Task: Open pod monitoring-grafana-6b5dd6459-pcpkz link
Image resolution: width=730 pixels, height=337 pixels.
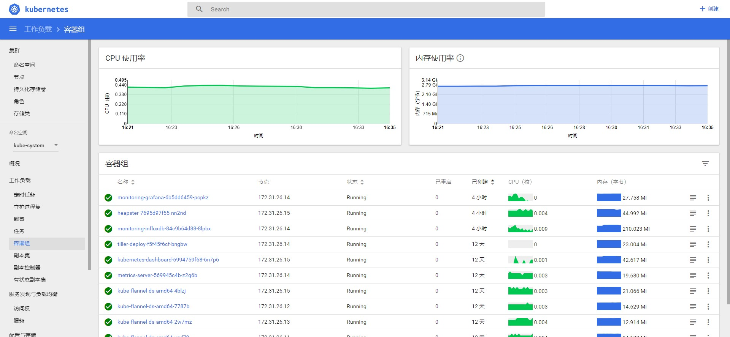Action: (163, 197)
